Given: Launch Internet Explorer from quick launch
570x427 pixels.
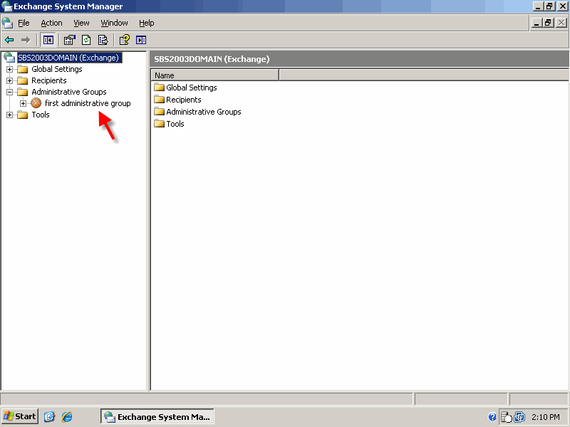Looking at the screenshot, I should 67,416.
